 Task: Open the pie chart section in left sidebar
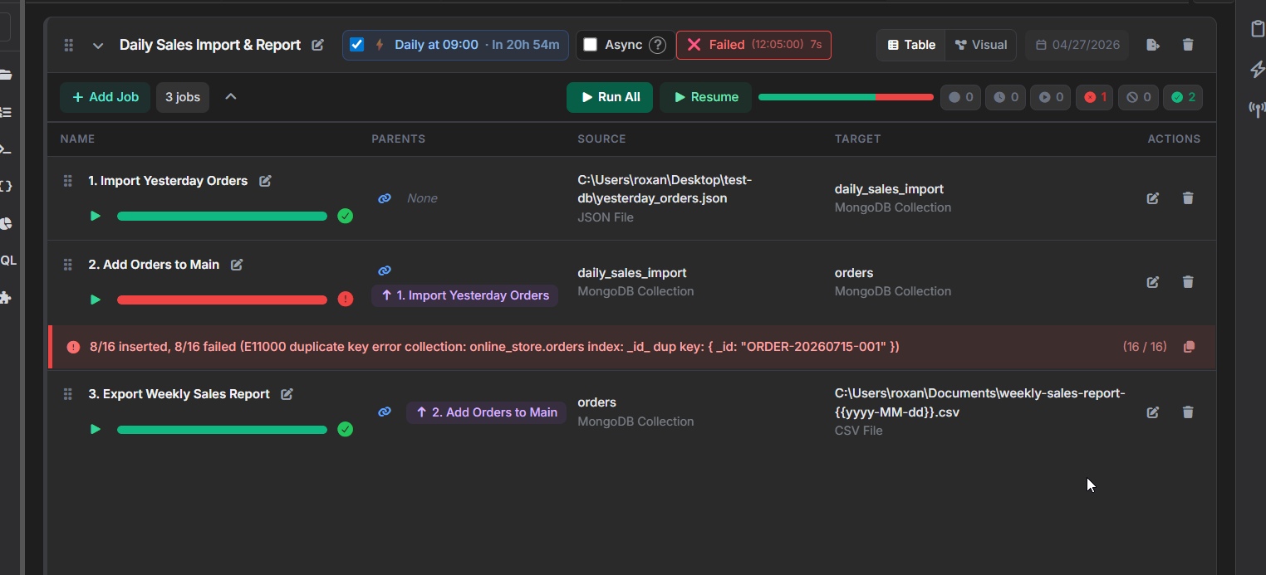coord(7,224)
